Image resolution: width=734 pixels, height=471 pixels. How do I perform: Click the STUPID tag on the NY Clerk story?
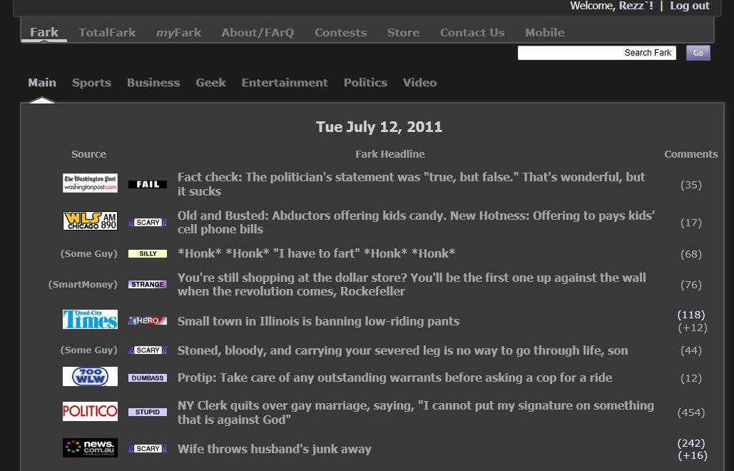tap(147, 412)
